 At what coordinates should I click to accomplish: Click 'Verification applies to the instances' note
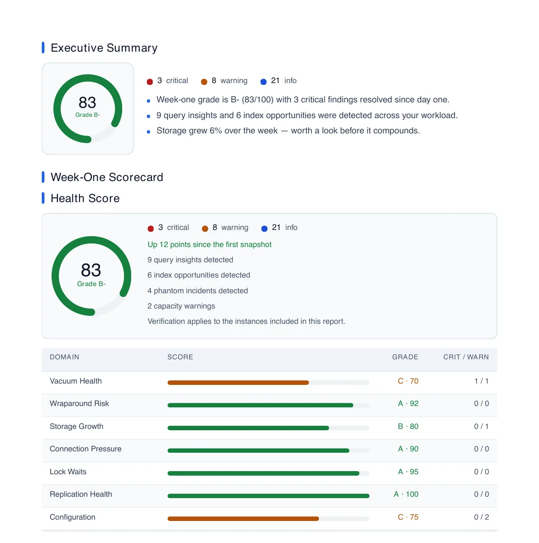[x=247, y=321]
